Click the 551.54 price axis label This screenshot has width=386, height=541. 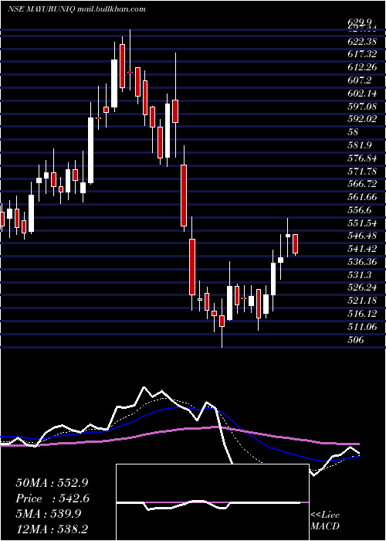pyautogui.click(x=362, y=223)
